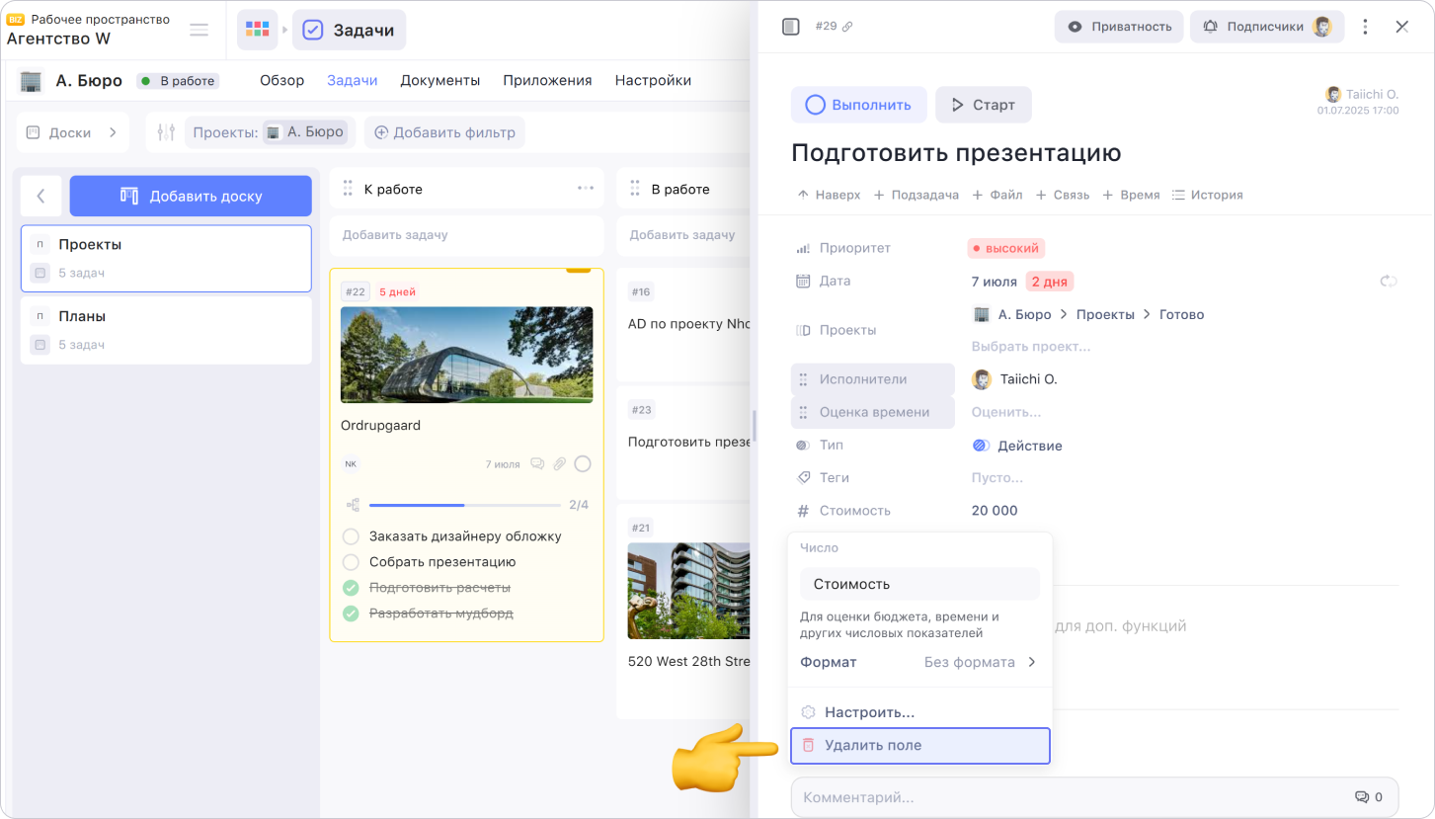
Task: Toggle the task panel layout icon
Action: click(x=790, y=27)
